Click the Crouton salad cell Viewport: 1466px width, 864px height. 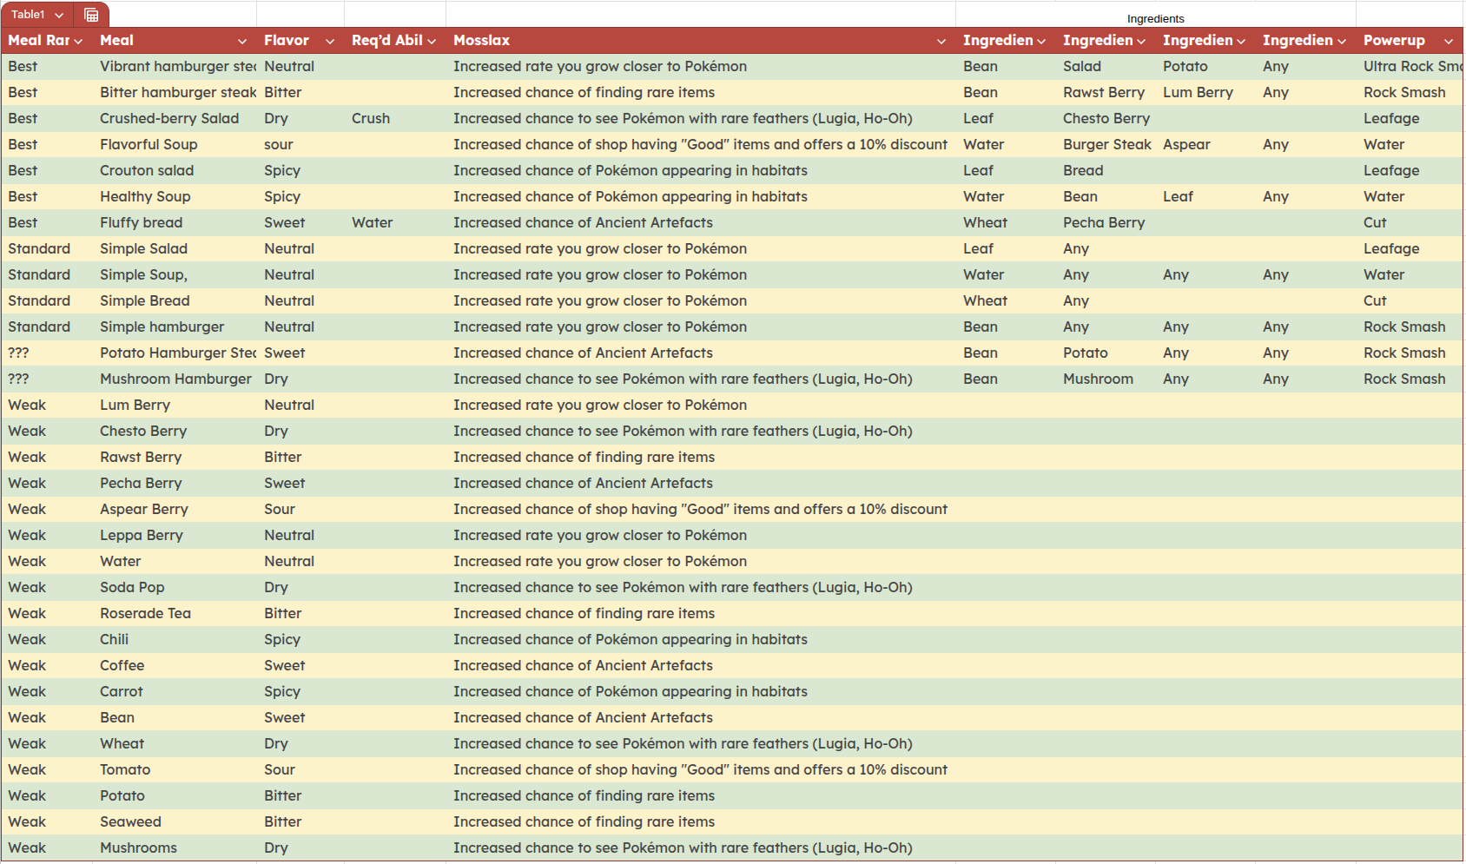(x=175, y=170)
